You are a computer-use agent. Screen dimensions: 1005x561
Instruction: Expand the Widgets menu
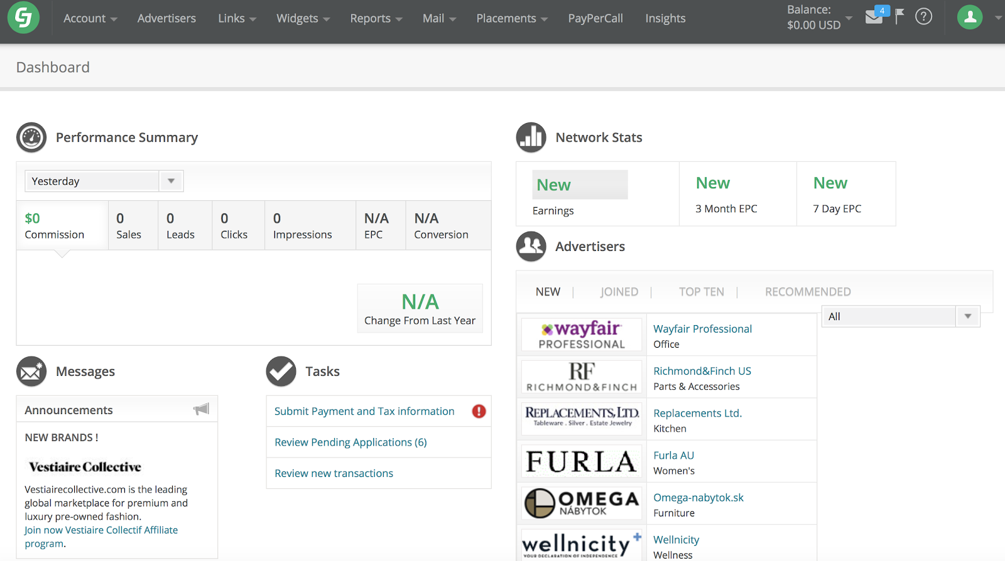[303, 18]
